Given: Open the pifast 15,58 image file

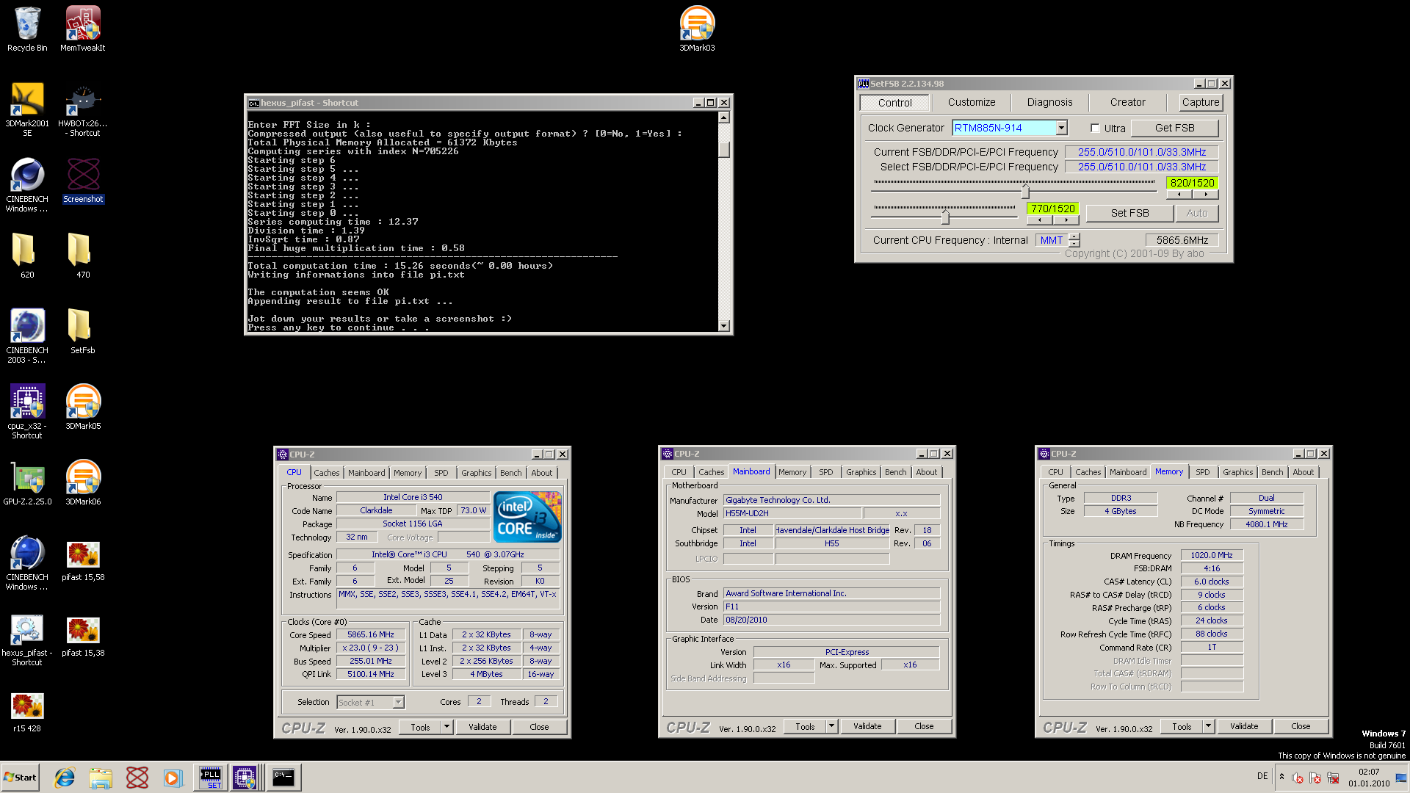Looking at the screenshot, I should [83, 561].
